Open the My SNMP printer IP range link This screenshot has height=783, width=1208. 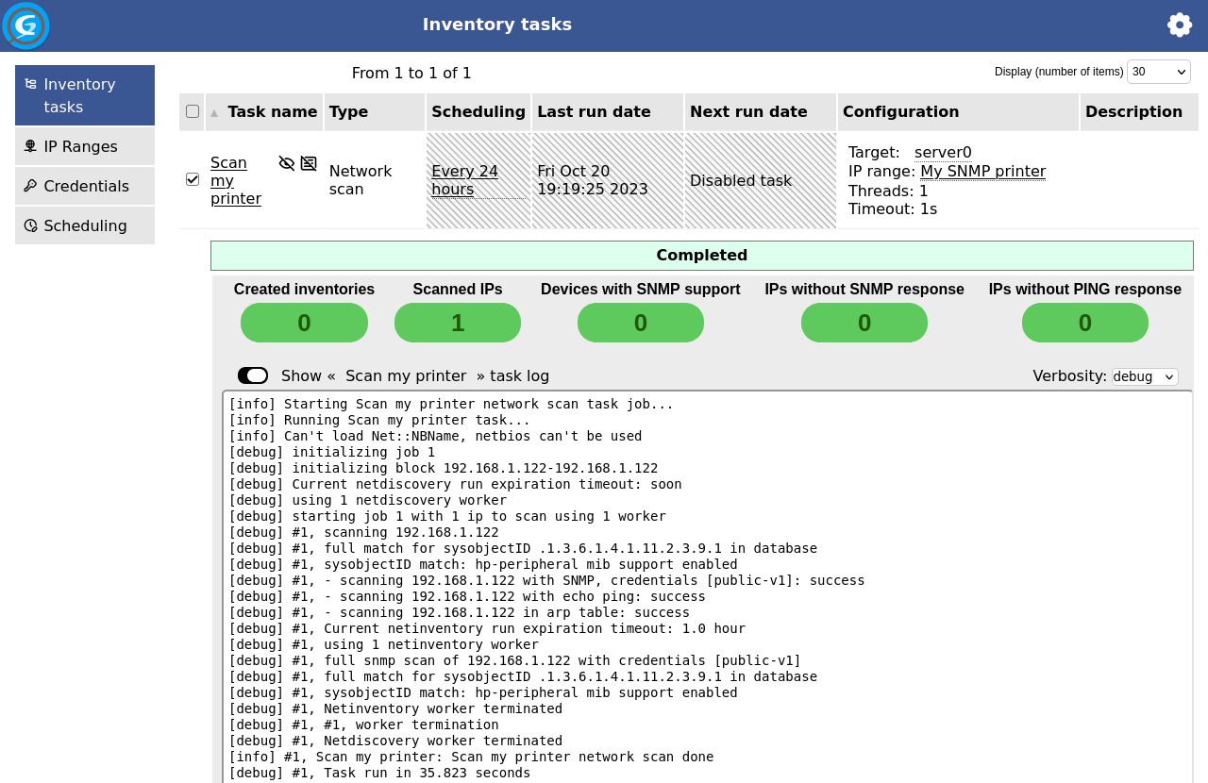[982, 171]
